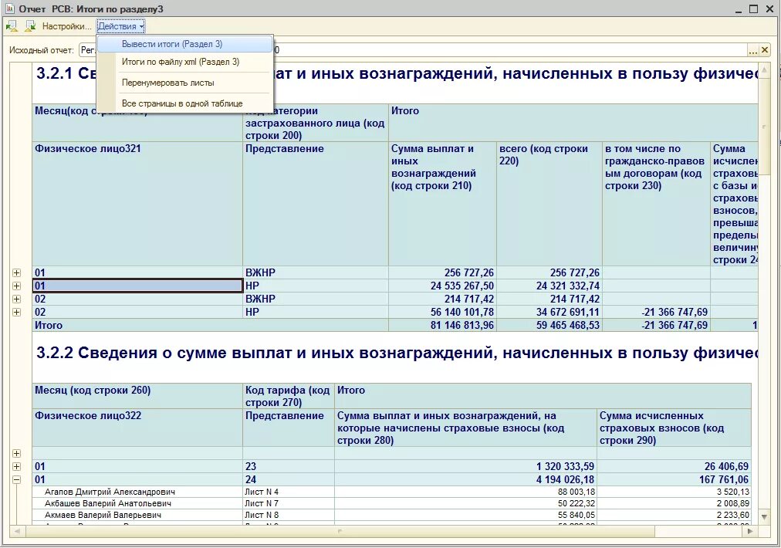This screenshot has width=781, height=548.
Task: Select total cell 59 465 468,53
Action: coord(549,325)
